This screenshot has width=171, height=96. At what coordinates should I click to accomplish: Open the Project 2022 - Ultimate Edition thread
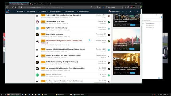pos(63,15)
